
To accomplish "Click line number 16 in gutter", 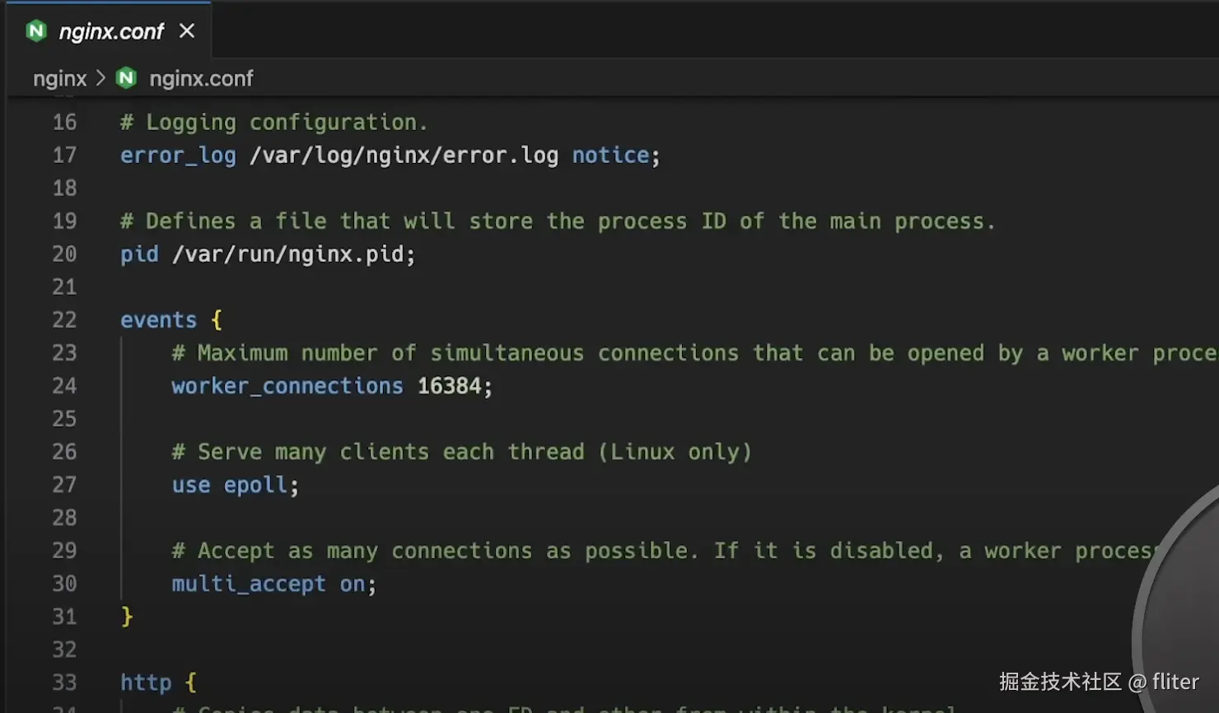I will coord(64,123).
